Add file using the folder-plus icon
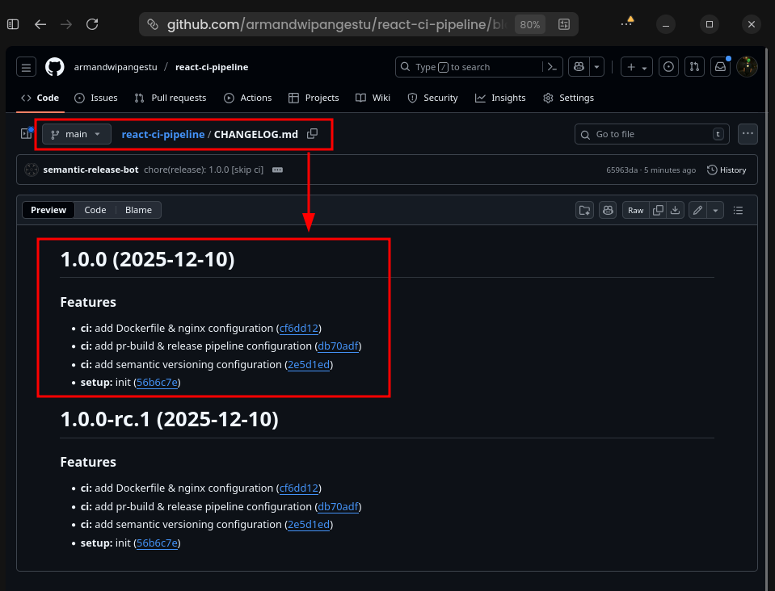Screen dimensions: 775x591 point(584,210)
